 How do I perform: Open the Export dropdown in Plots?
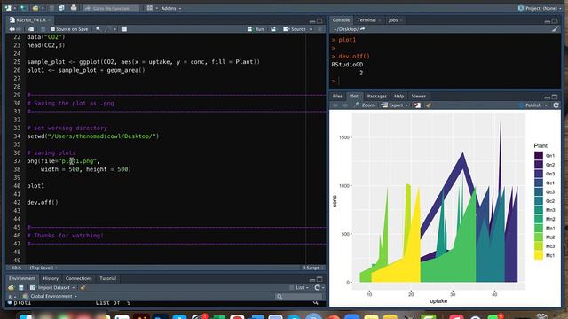(395, 105)
